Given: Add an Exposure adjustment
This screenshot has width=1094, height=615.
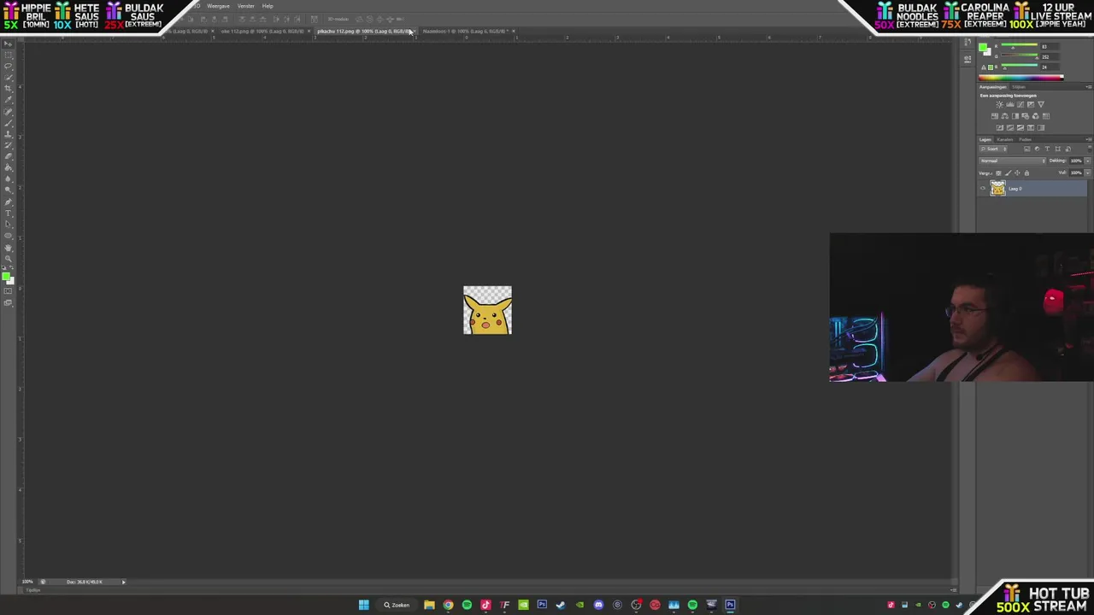Looking at the screenshot, I should point(1031,104).
